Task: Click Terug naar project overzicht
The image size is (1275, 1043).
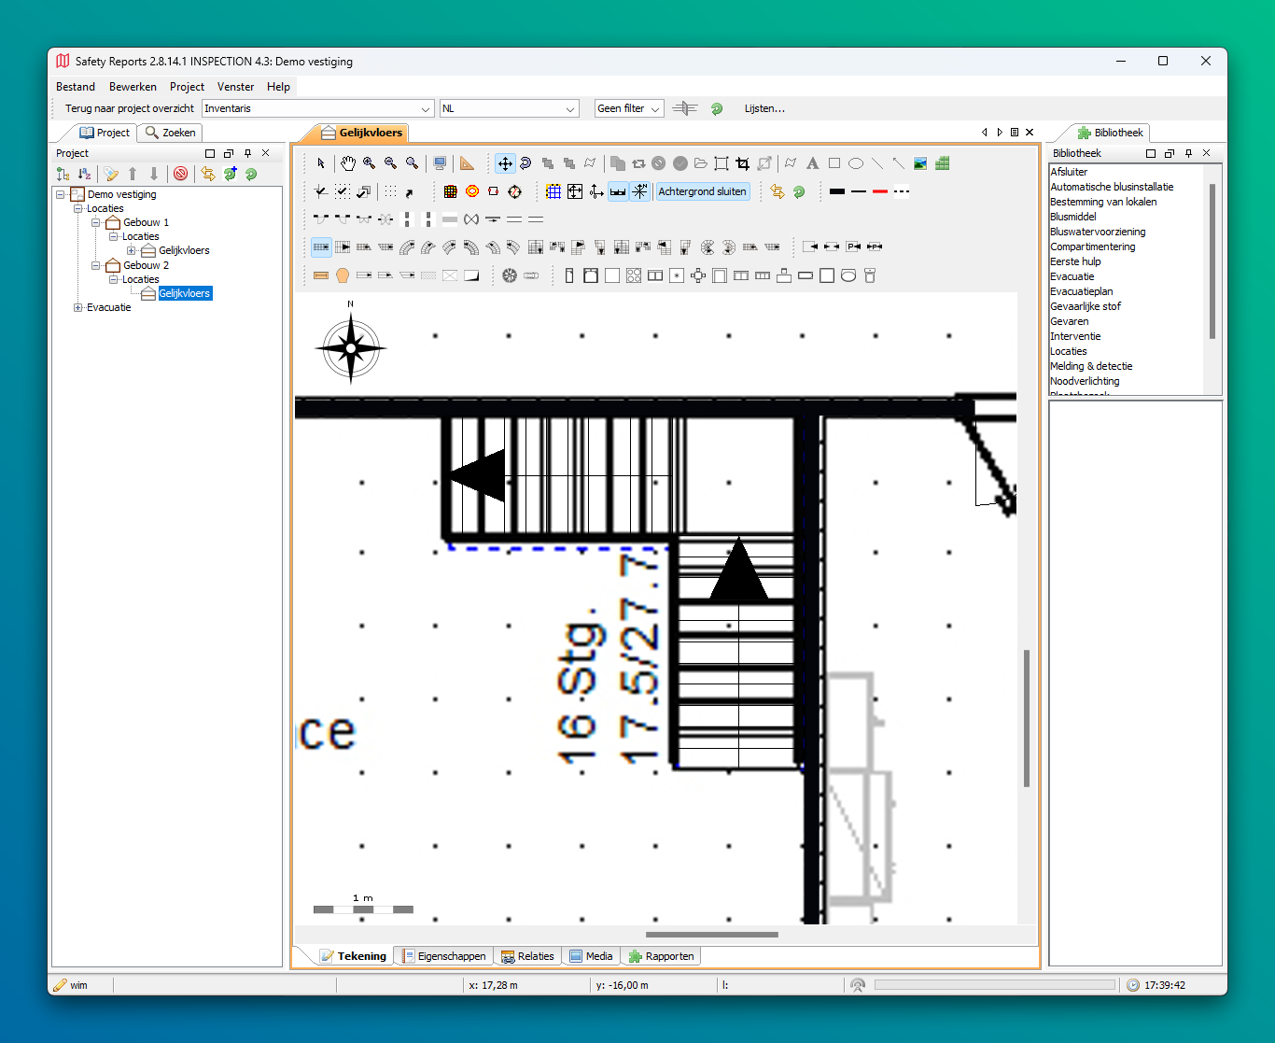Action: point(129,108)
